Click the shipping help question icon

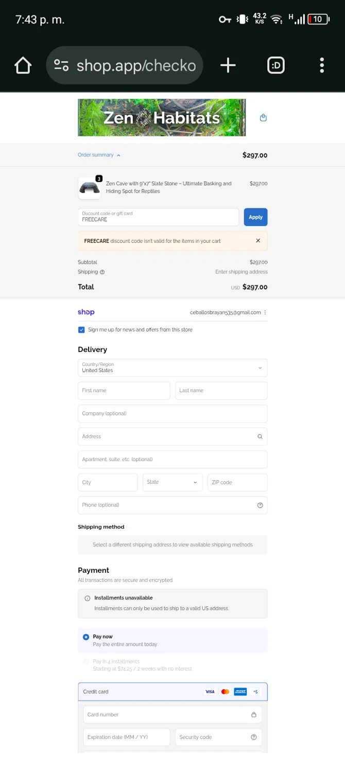[x=102, y=272]
